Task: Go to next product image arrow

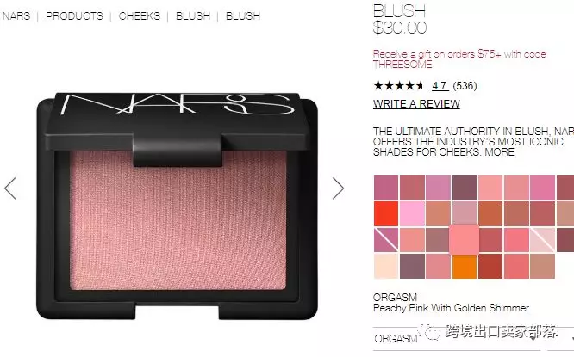Action: pos(338,188)
